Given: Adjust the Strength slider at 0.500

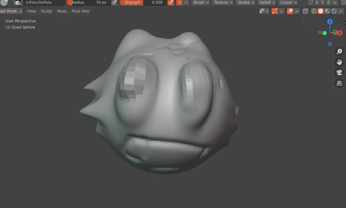Looking at the screenshot, I should [143, 2].
